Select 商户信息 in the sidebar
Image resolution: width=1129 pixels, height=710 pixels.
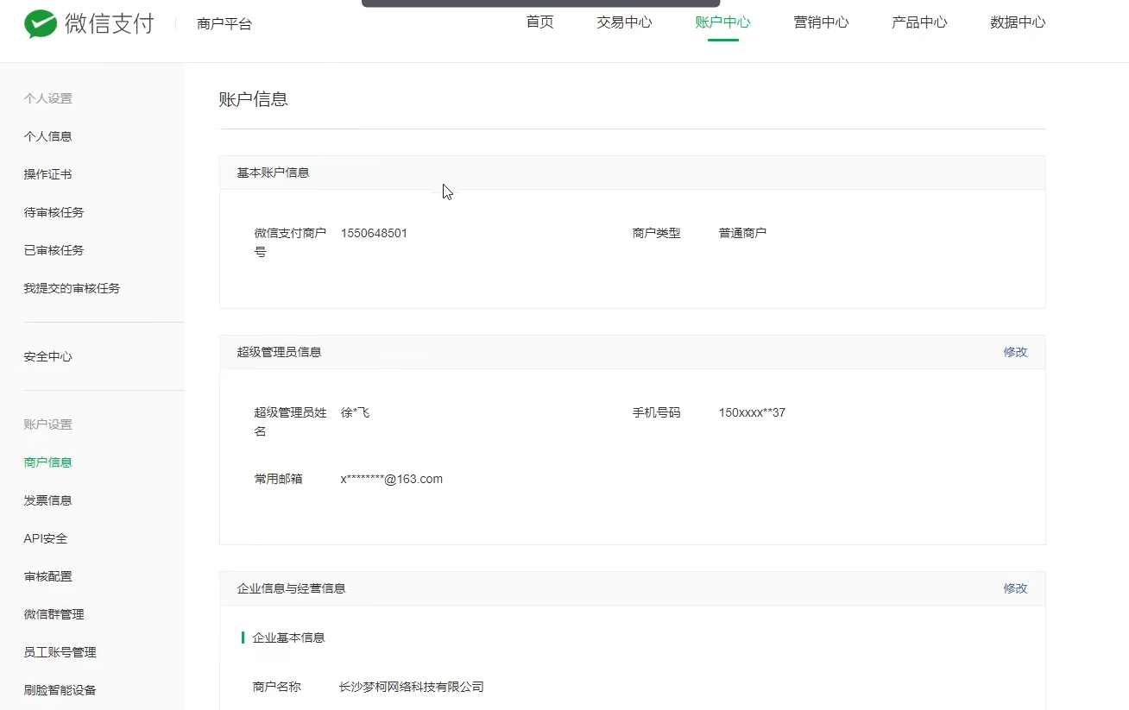click(48, 462)
